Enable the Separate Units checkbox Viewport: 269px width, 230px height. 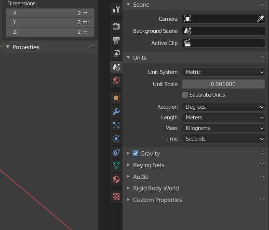coord(185,95)
